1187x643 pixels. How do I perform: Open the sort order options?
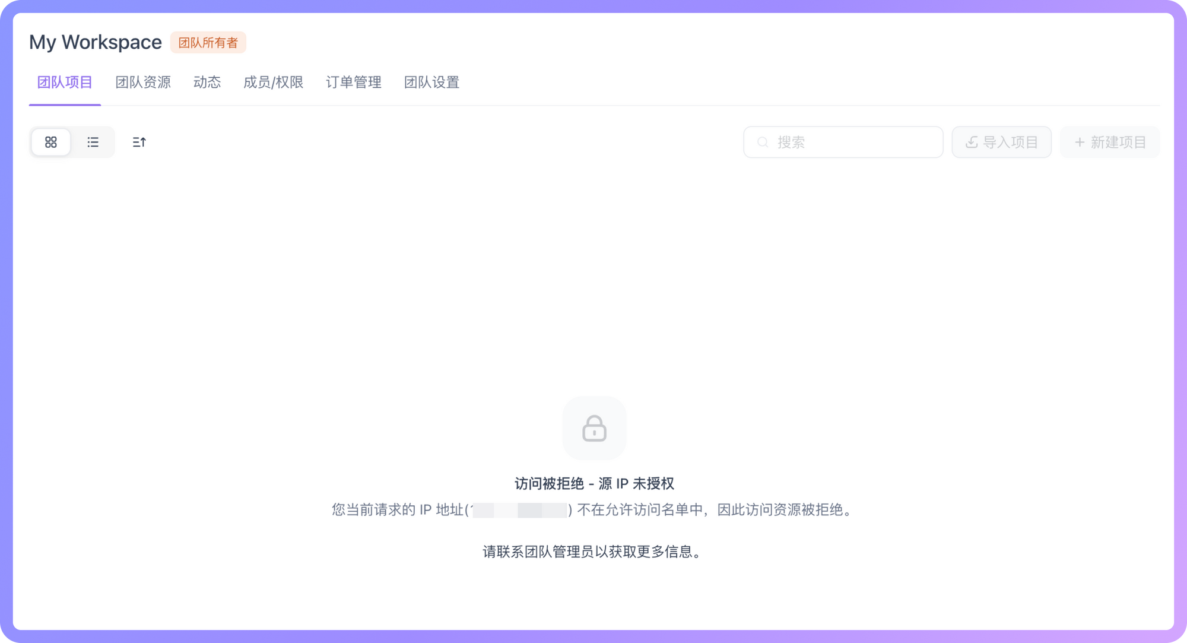(139, 142)
